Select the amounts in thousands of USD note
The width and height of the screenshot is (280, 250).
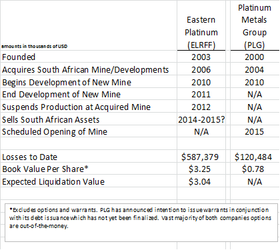[x=34, y=46]
